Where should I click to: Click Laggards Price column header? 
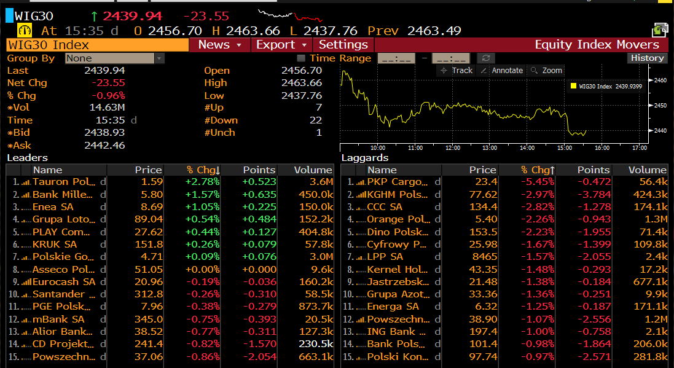click(469, 170)
